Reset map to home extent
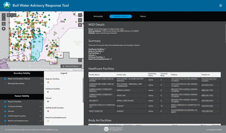Viewport: 226px width, 133px height. pos(4,24)
